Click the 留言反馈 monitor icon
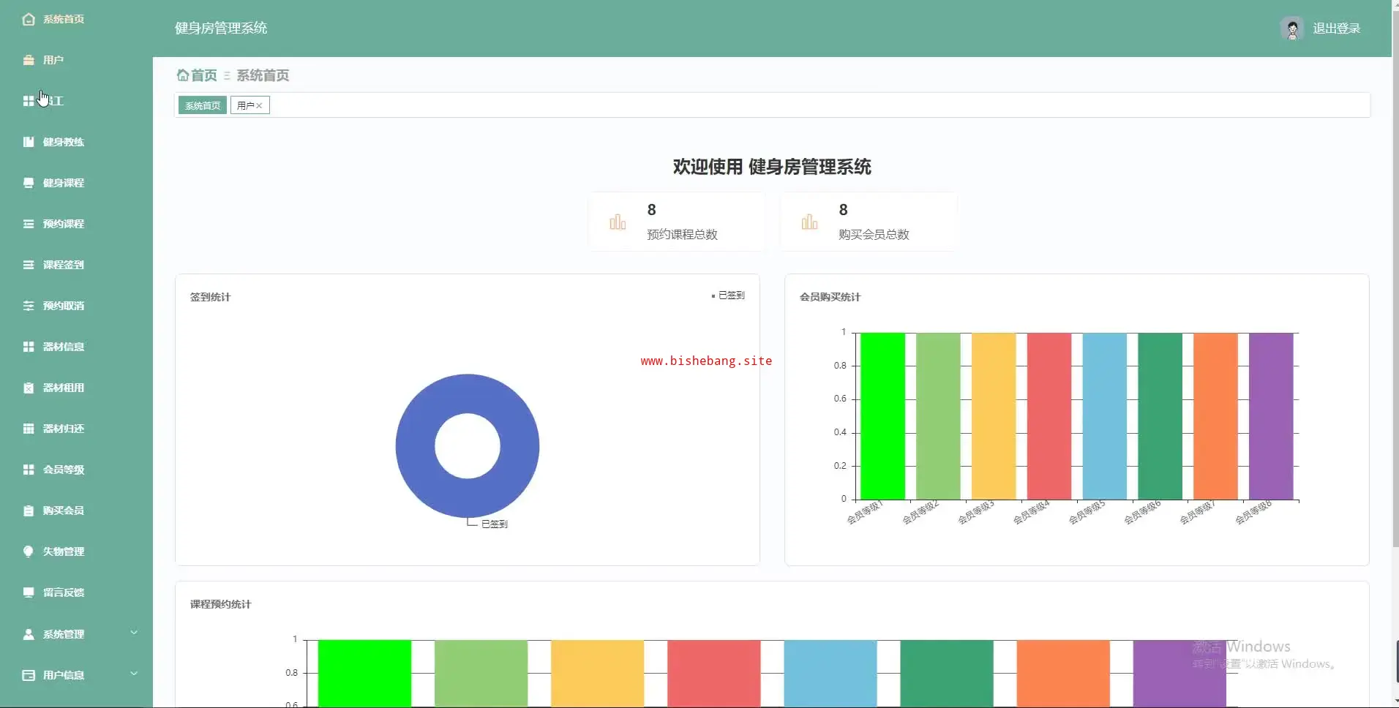 coord(29,592)
